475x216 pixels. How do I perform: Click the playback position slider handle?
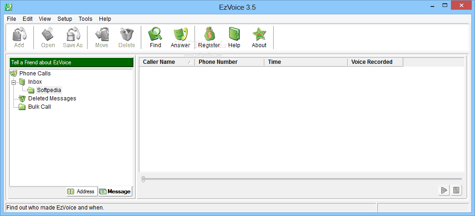[144, 179]
